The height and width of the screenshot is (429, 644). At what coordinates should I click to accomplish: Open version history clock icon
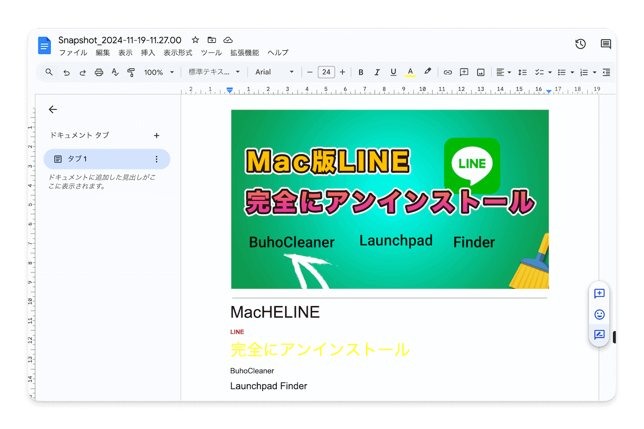[x=580, y=44]
